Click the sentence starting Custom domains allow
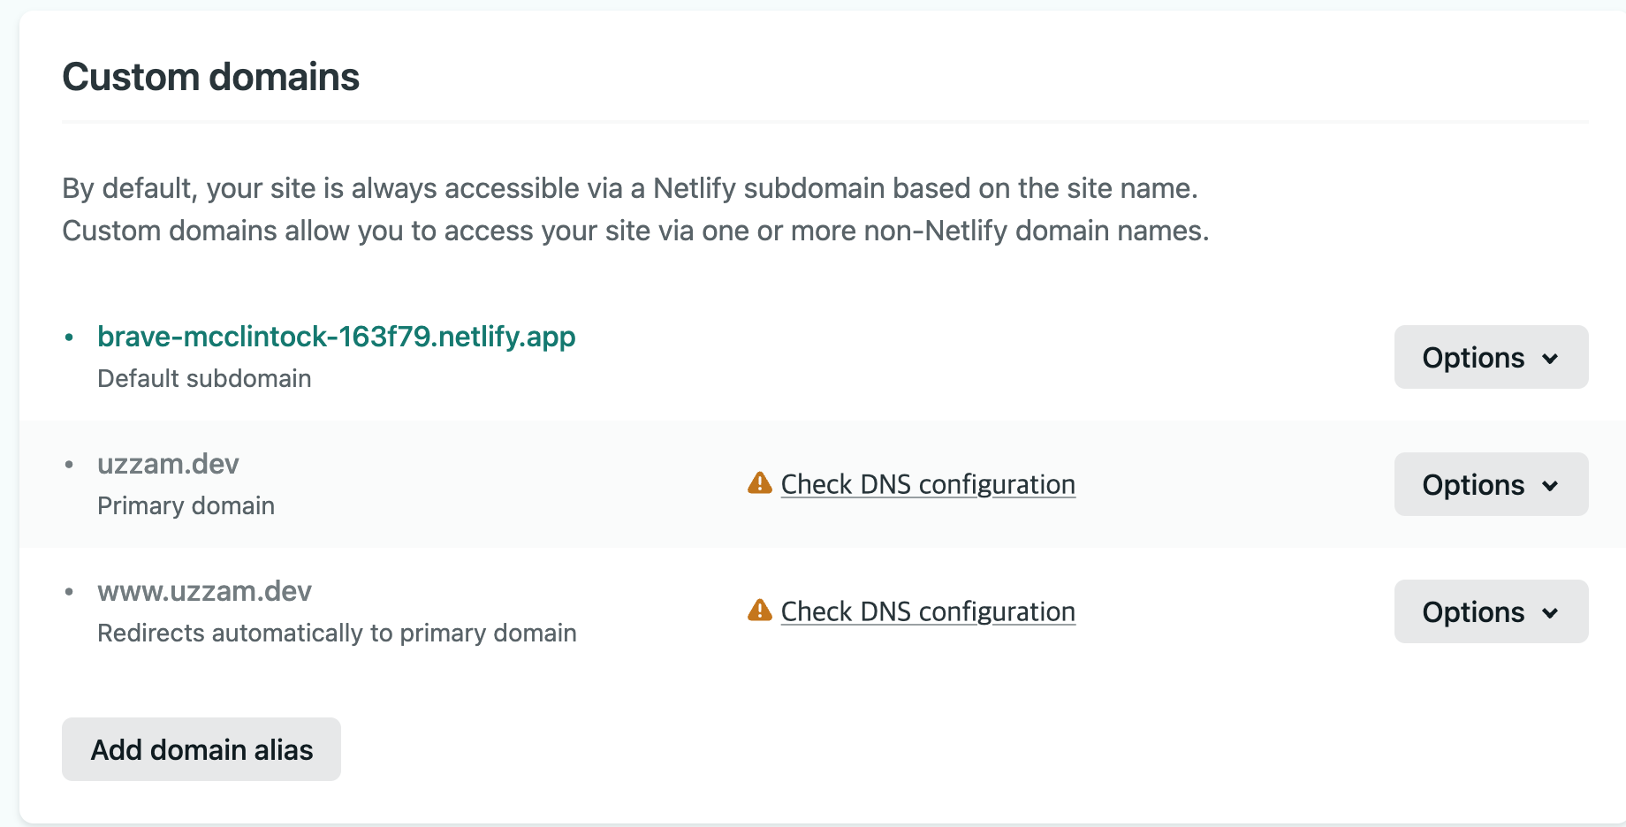Image resolution: width=1626 pixels, height=827 pixels. (634, 231)
